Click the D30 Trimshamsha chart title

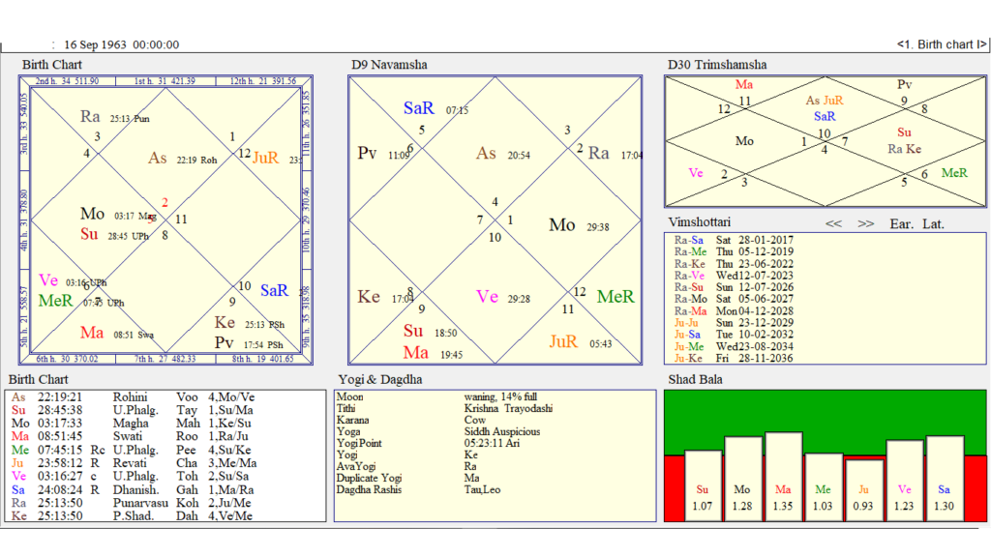click(x=717, y=65)
